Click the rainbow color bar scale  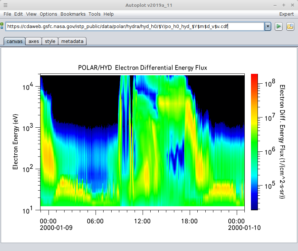coord(254,142)
